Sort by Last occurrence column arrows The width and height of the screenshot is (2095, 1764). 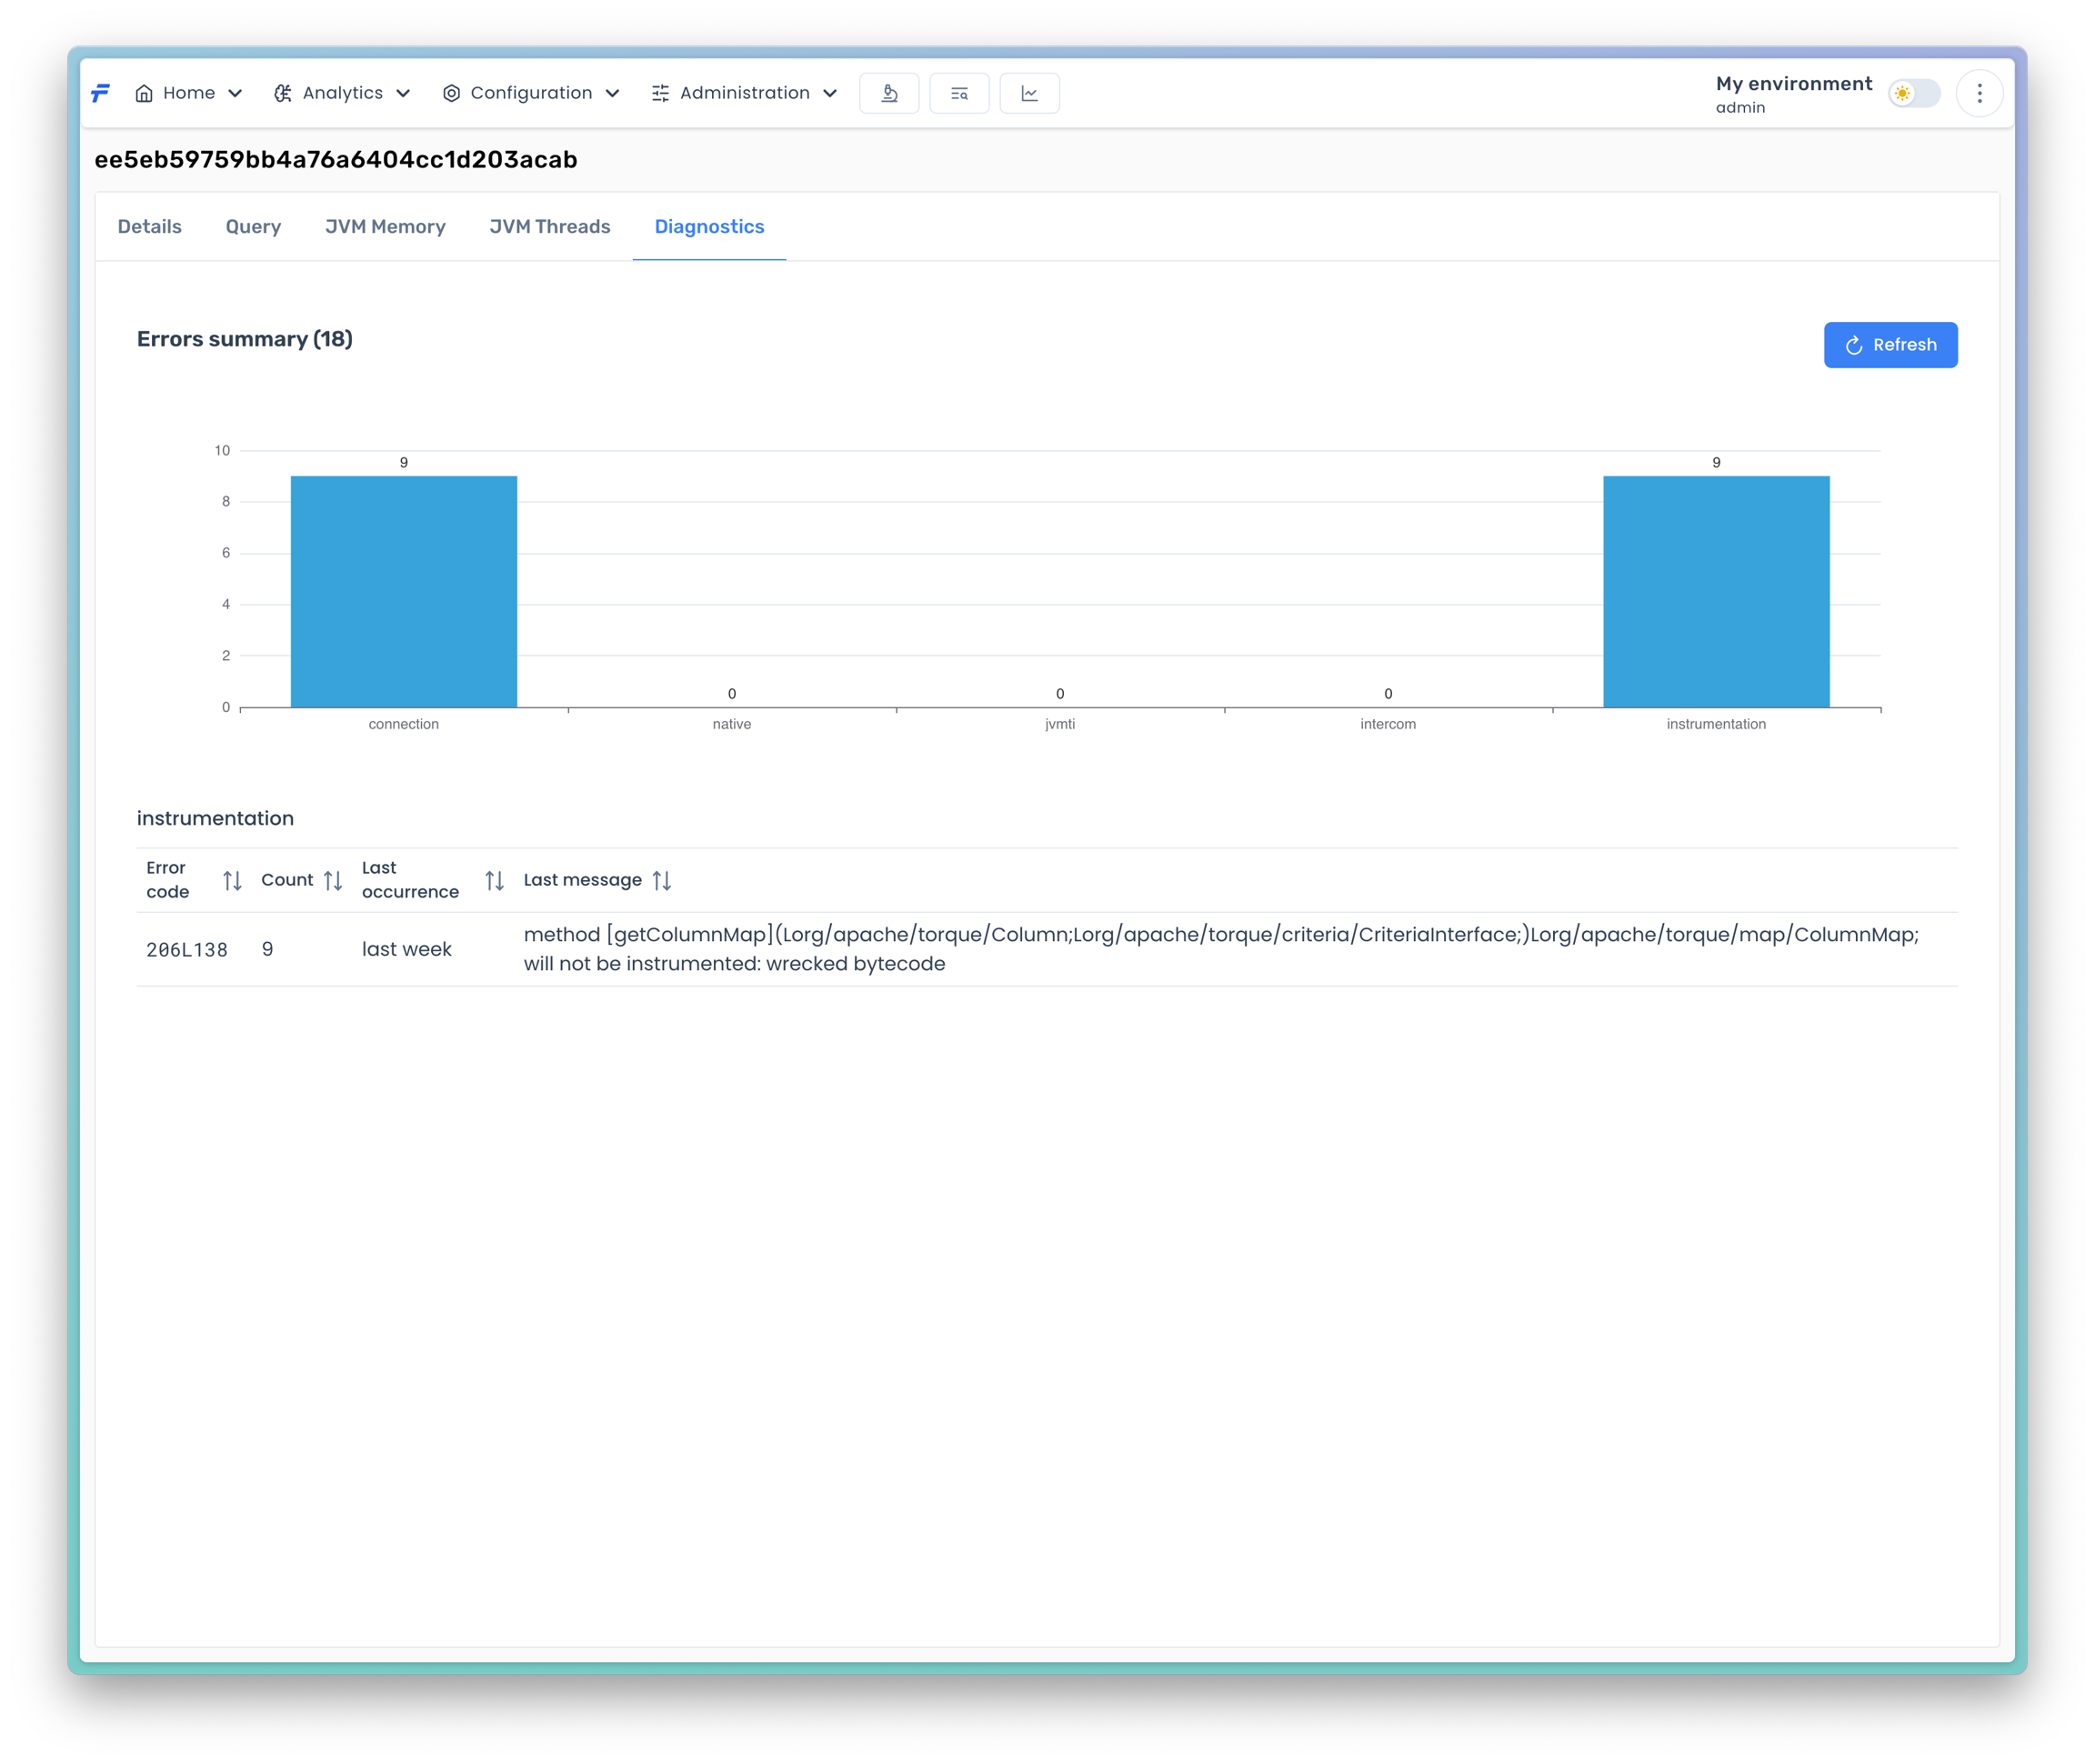[x=494, y=881]
